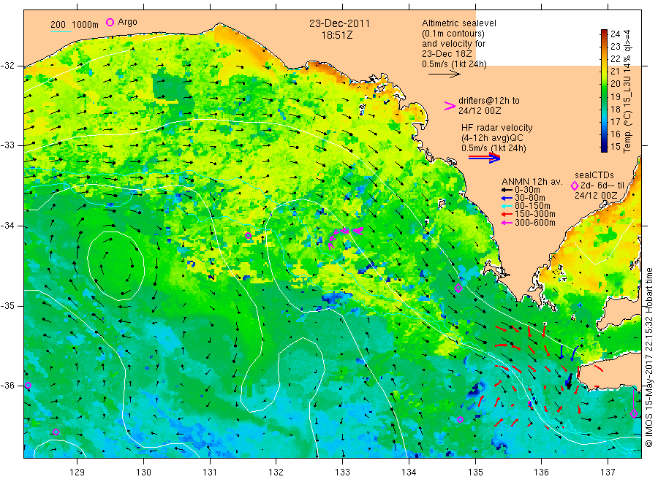Click the '(0.1m contours)' text
Image resolution: width=658 pixels, height=482 pixels.
pos(453,34)
